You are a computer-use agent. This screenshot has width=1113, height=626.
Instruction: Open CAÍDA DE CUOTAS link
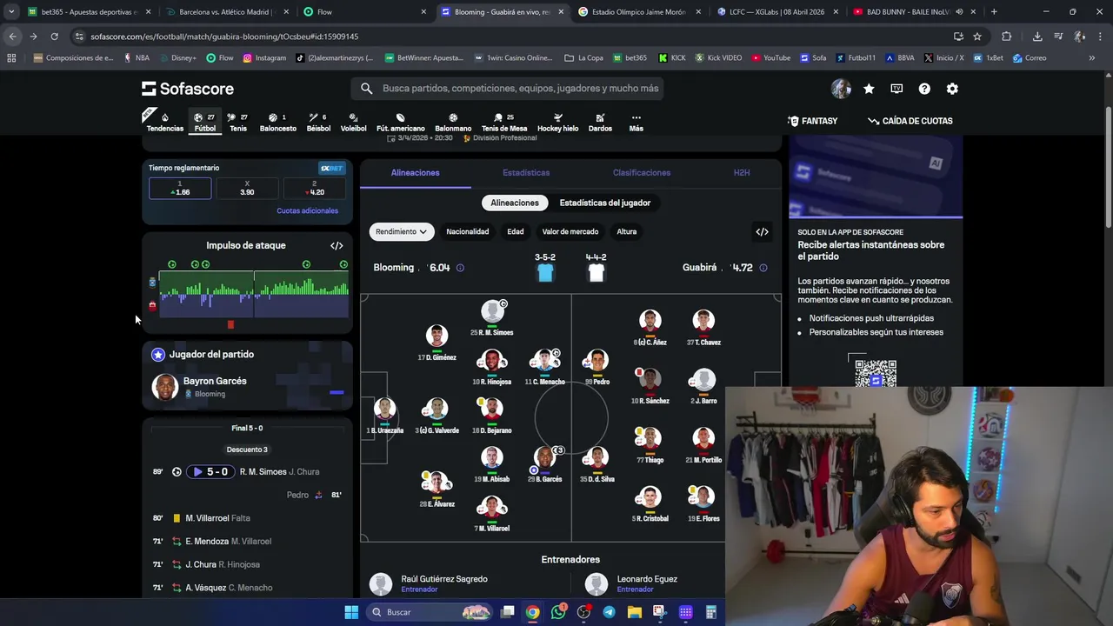pos(910,121)
